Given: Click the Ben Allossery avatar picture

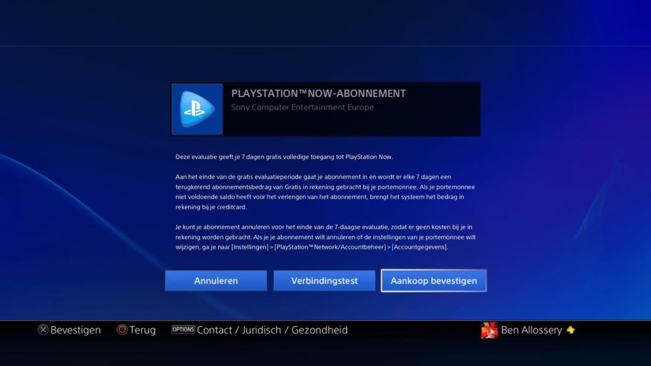Looking at the screenshot, I should coord(489,330).
